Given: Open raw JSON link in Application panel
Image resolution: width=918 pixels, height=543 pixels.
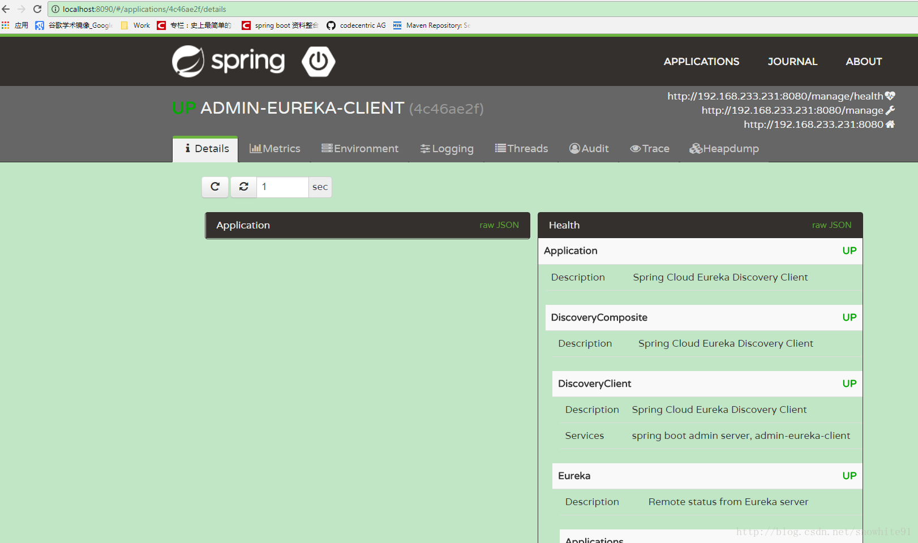Looking at the screenshot, I should (x=499, y=225).
